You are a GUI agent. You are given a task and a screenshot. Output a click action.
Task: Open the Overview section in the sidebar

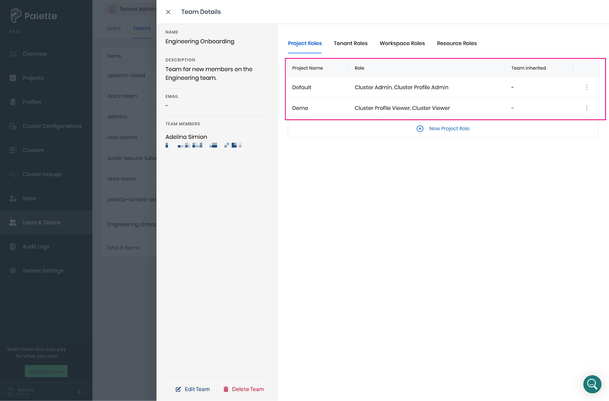point(35,54)
